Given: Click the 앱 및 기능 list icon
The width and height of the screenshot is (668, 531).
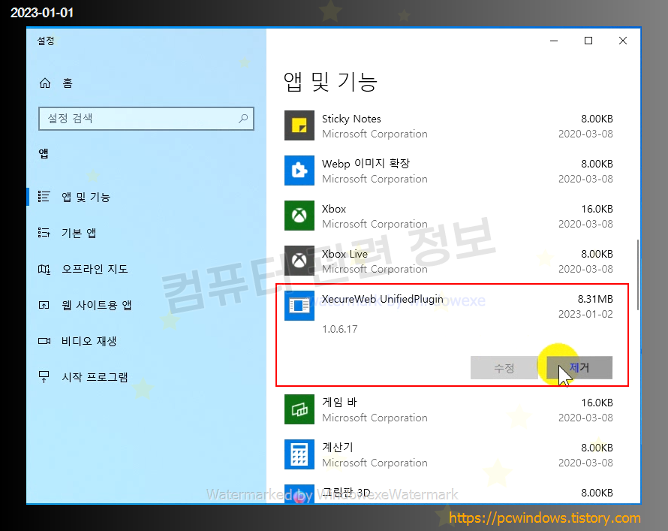Looking at the screenshot, I should click(44, 197).
